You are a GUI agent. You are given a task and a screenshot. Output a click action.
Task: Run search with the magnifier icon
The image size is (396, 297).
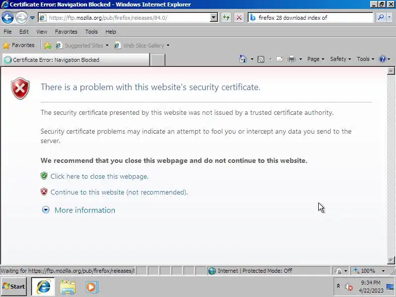click(381, 17)
